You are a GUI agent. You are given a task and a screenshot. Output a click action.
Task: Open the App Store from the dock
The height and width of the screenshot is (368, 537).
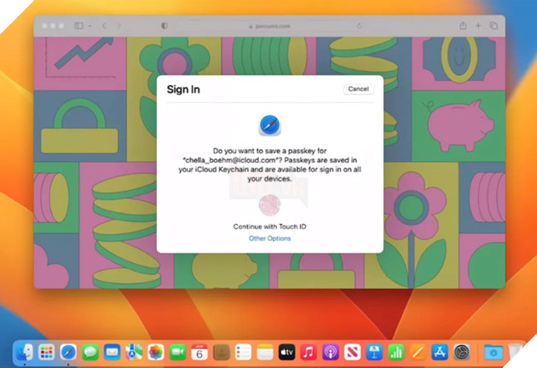click(440, 352)
